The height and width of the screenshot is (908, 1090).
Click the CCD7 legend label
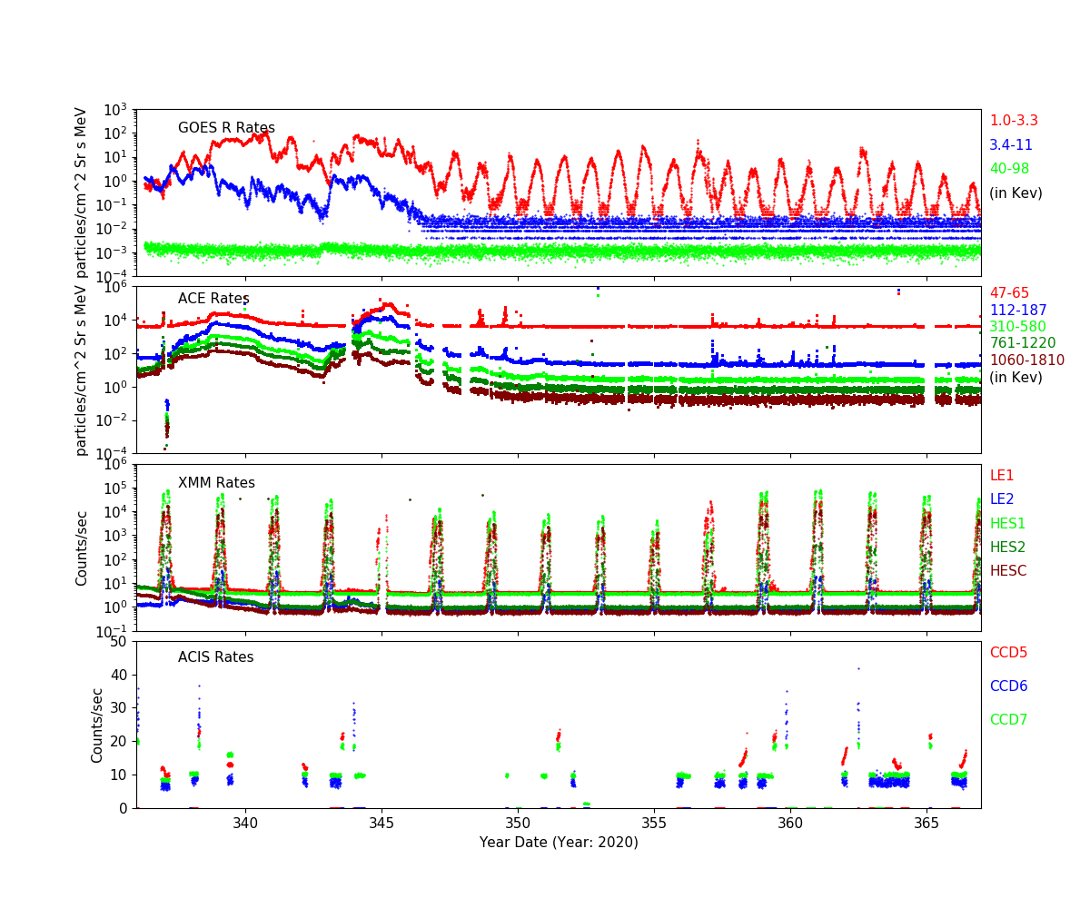click(x=1008, y=720)
